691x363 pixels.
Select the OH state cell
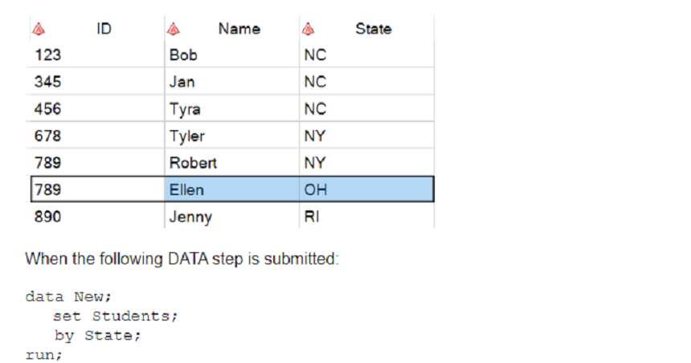point(366,190)
